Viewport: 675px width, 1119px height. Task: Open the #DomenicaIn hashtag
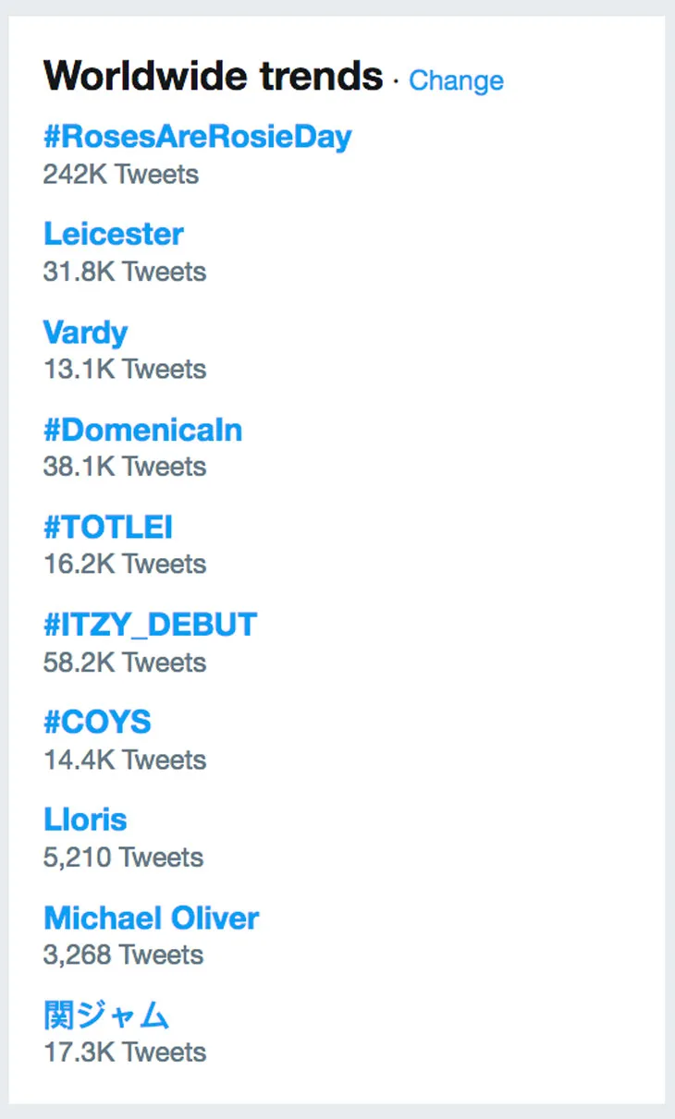pyautogui.click(x=142, y=430)
